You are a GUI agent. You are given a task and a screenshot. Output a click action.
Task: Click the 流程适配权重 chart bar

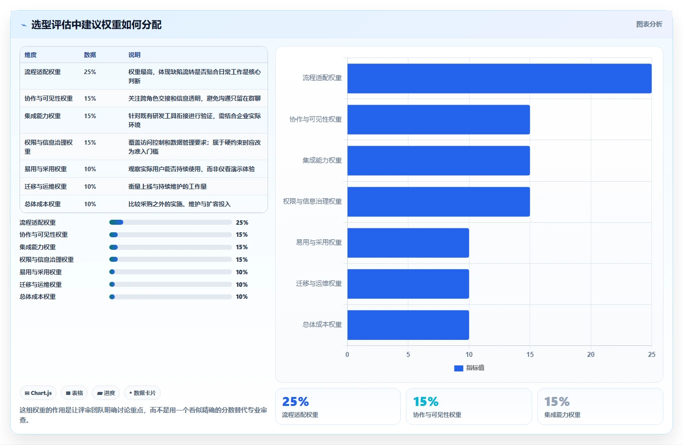tap(499, 78)
